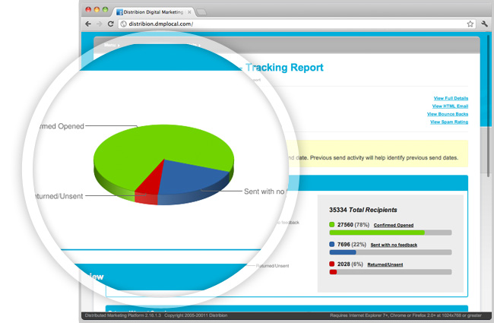Open the wrench settings menu
This screenshot has height=323, width=494.
485,24
